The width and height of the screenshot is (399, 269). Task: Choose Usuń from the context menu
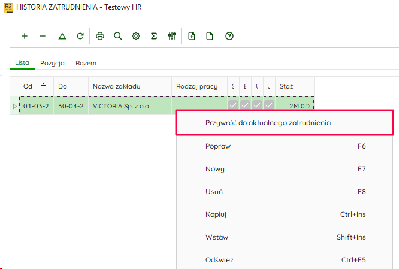(285, 192)
